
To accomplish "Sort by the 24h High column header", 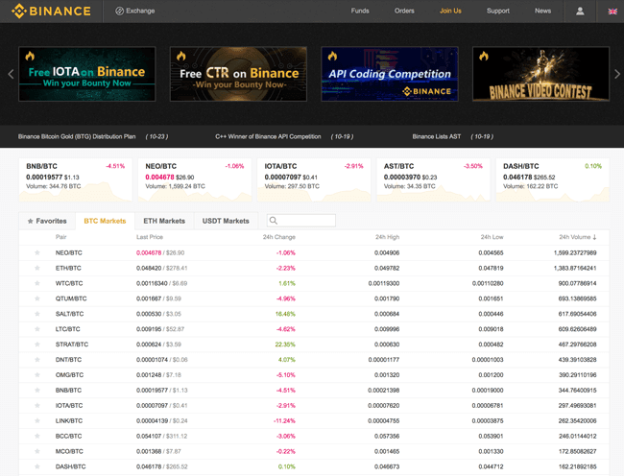I will point(387,237).
